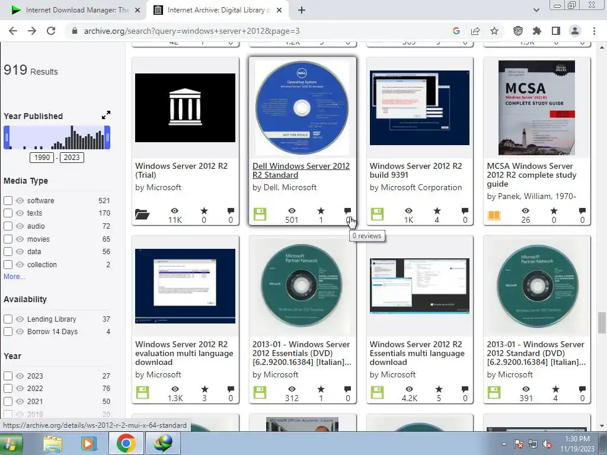Viewport: 607px width, 455px height.
Task: Check the 2022 year checkbox
Action: 8,388
